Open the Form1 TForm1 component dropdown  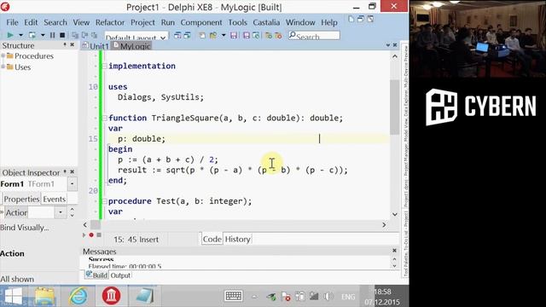tap(72, 183)
